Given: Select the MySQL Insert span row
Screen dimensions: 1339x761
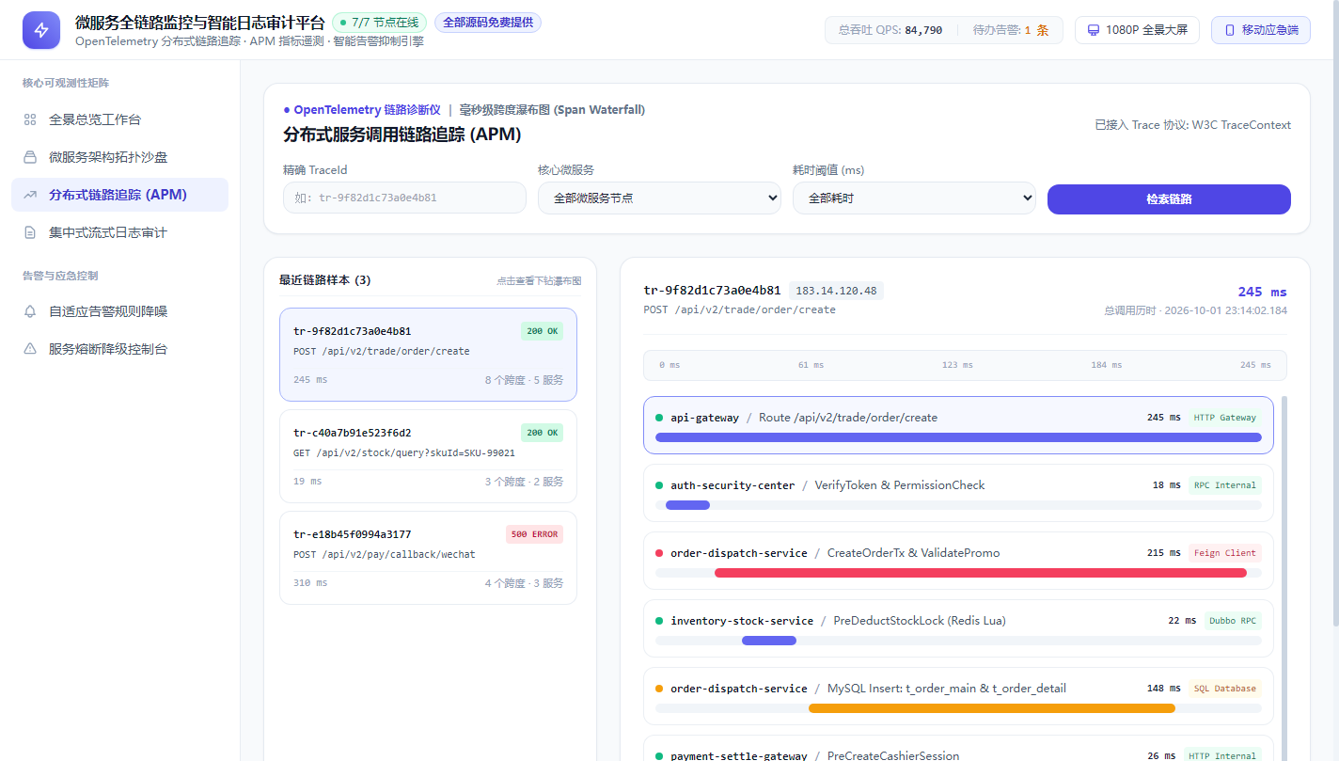Looking at the screenshot, I should pyautogui.click(x=958, y=696).
